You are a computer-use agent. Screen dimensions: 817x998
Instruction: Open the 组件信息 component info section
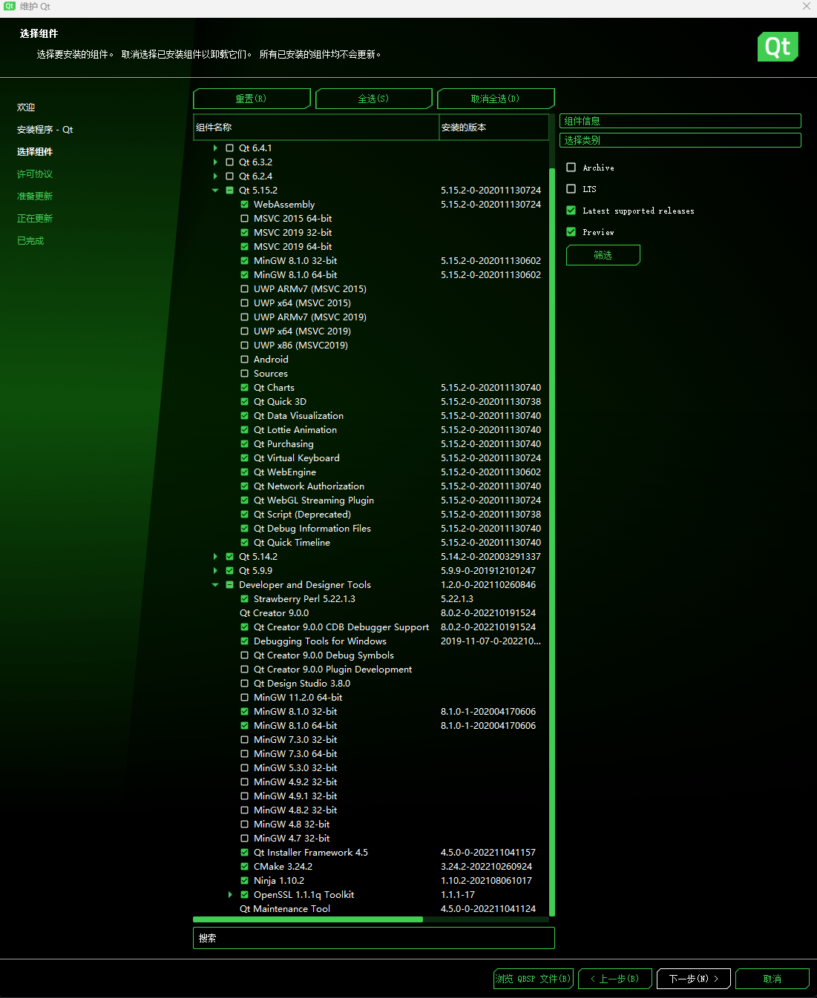680,121
